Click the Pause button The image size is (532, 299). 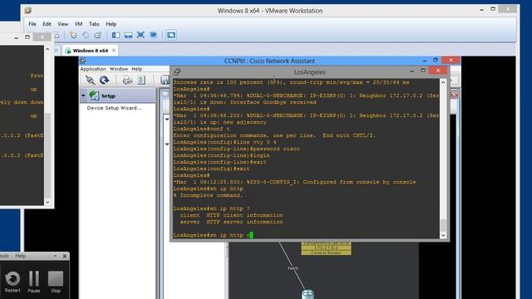[x=33, y=282]
